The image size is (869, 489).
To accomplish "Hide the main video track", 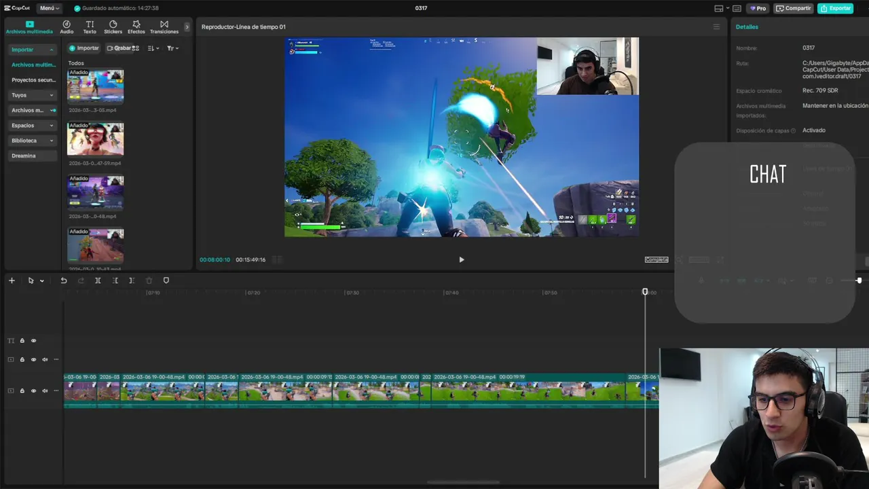I will tap(33, 391).
